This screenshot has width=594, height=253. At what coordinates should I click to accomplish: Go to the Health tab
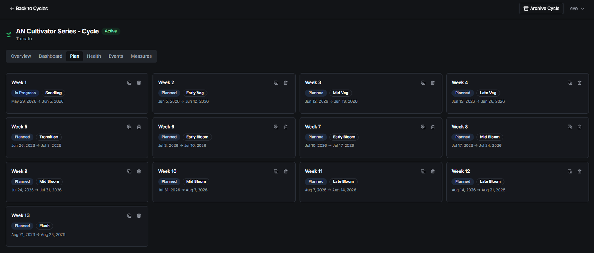[94, 56]
